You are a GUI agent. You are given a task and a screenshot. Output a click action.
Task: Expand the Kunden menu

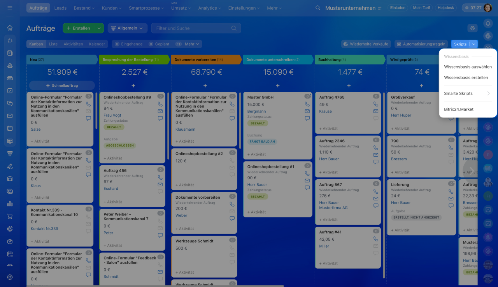tap(111, 8)
